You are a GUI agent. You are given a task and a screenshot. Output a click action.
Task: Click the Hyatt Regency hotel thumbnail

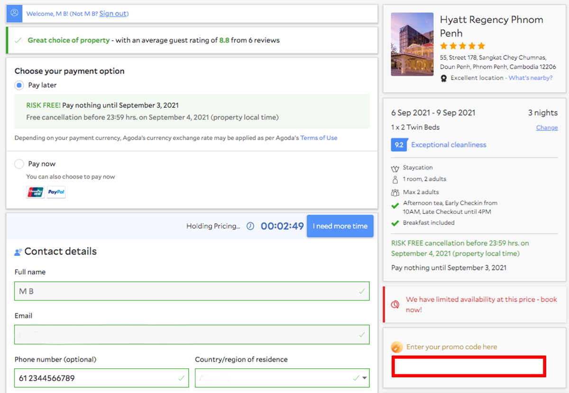pos(412,44)
